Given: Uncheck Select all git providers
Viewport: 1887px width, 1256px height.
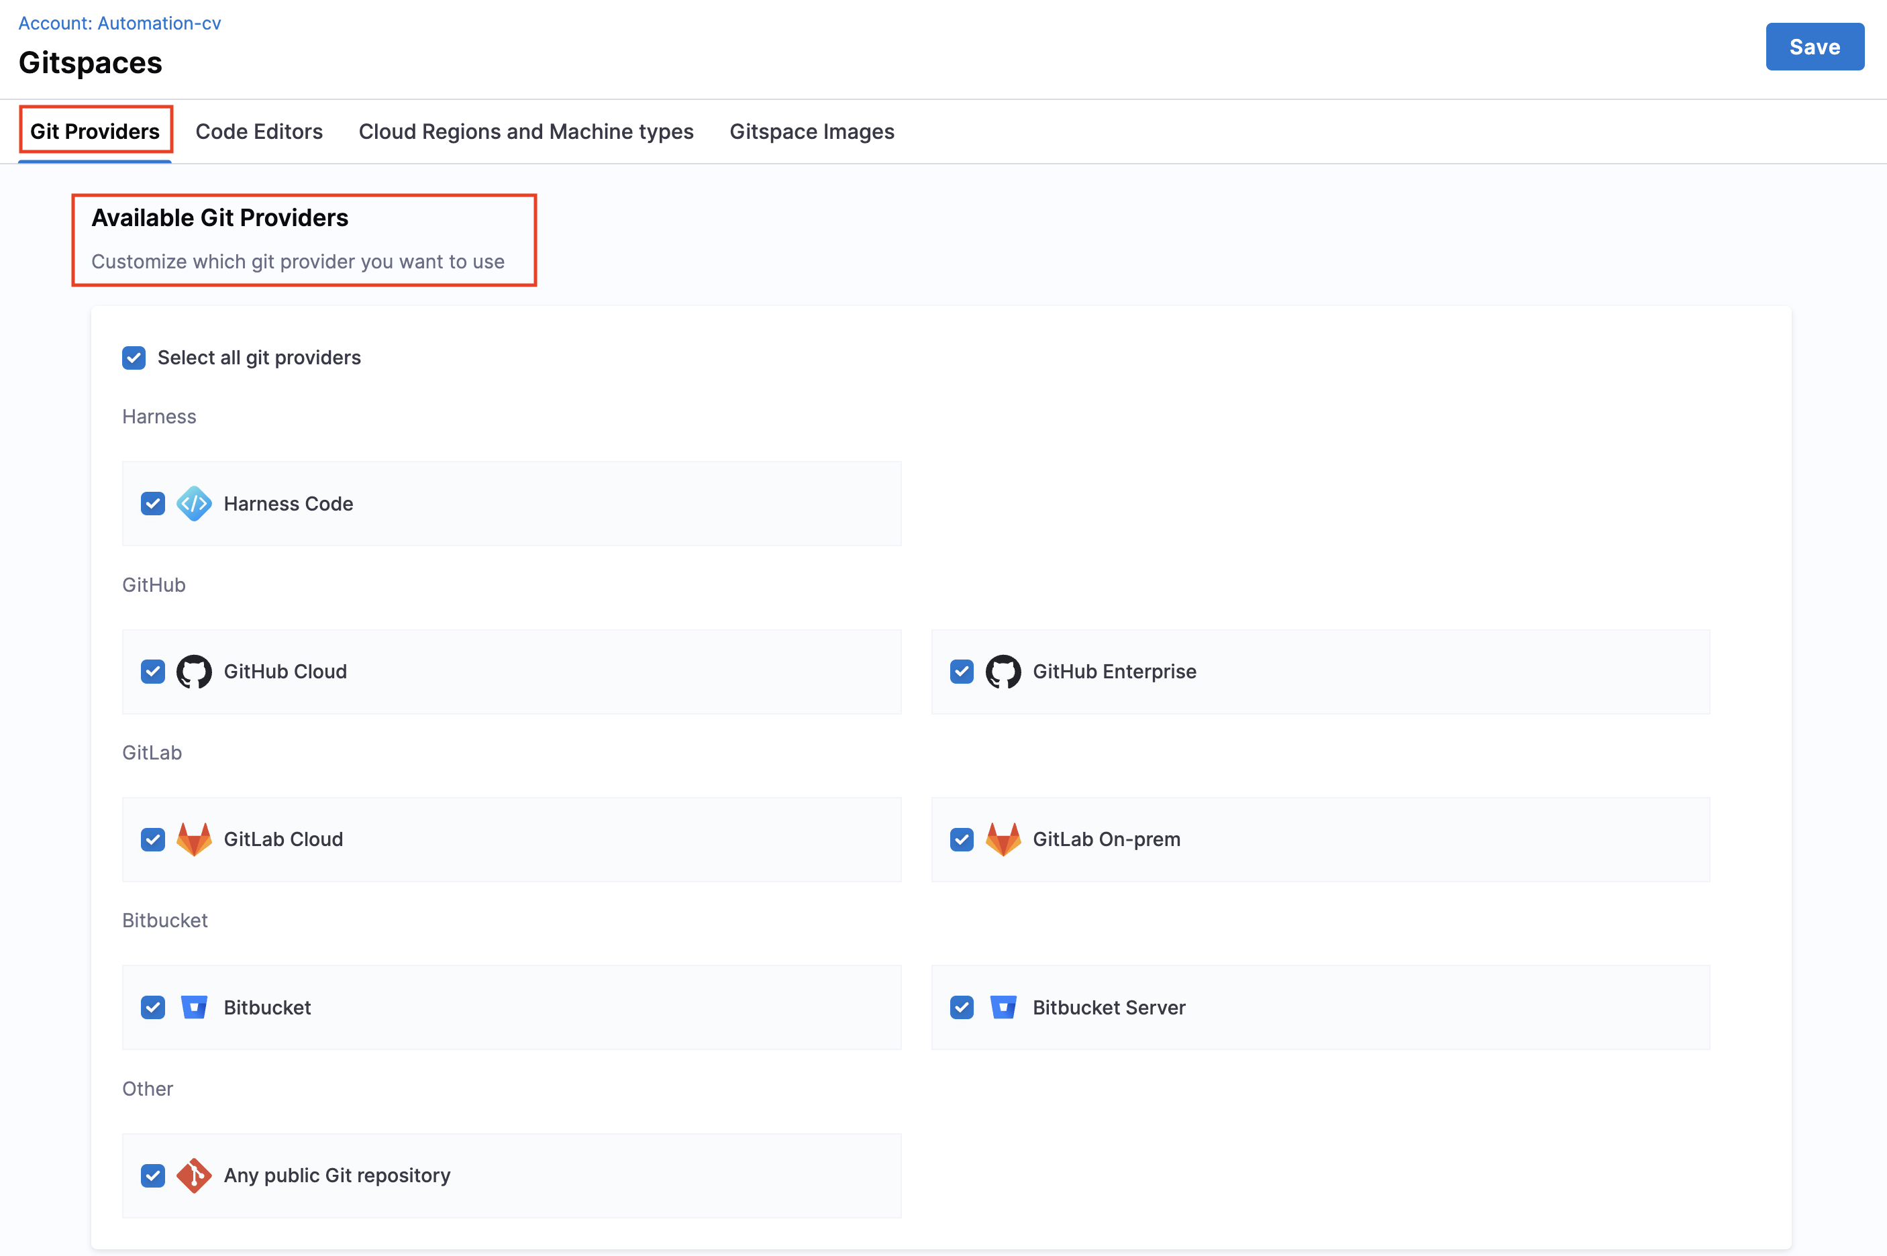Looking at the screenshot, I should tap(134, 358).
